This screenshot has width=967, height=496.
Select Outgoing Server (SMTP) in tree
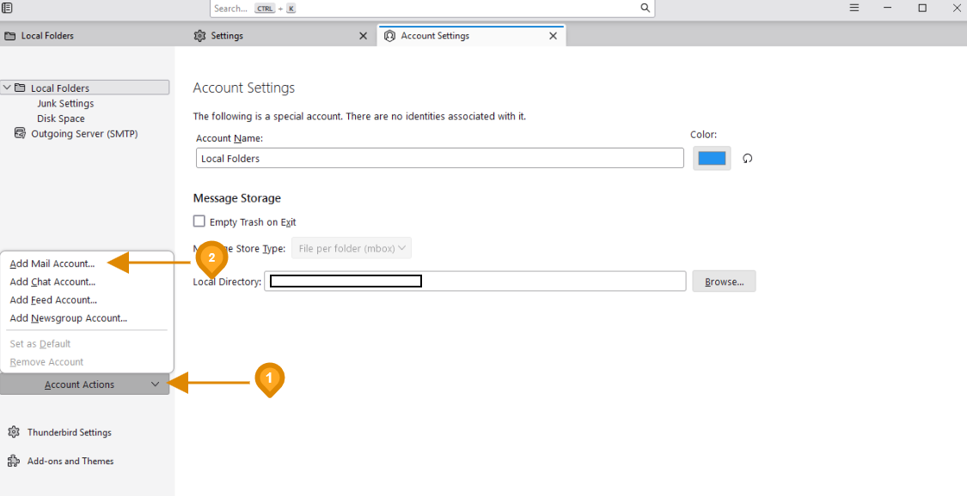pos(84,134)
